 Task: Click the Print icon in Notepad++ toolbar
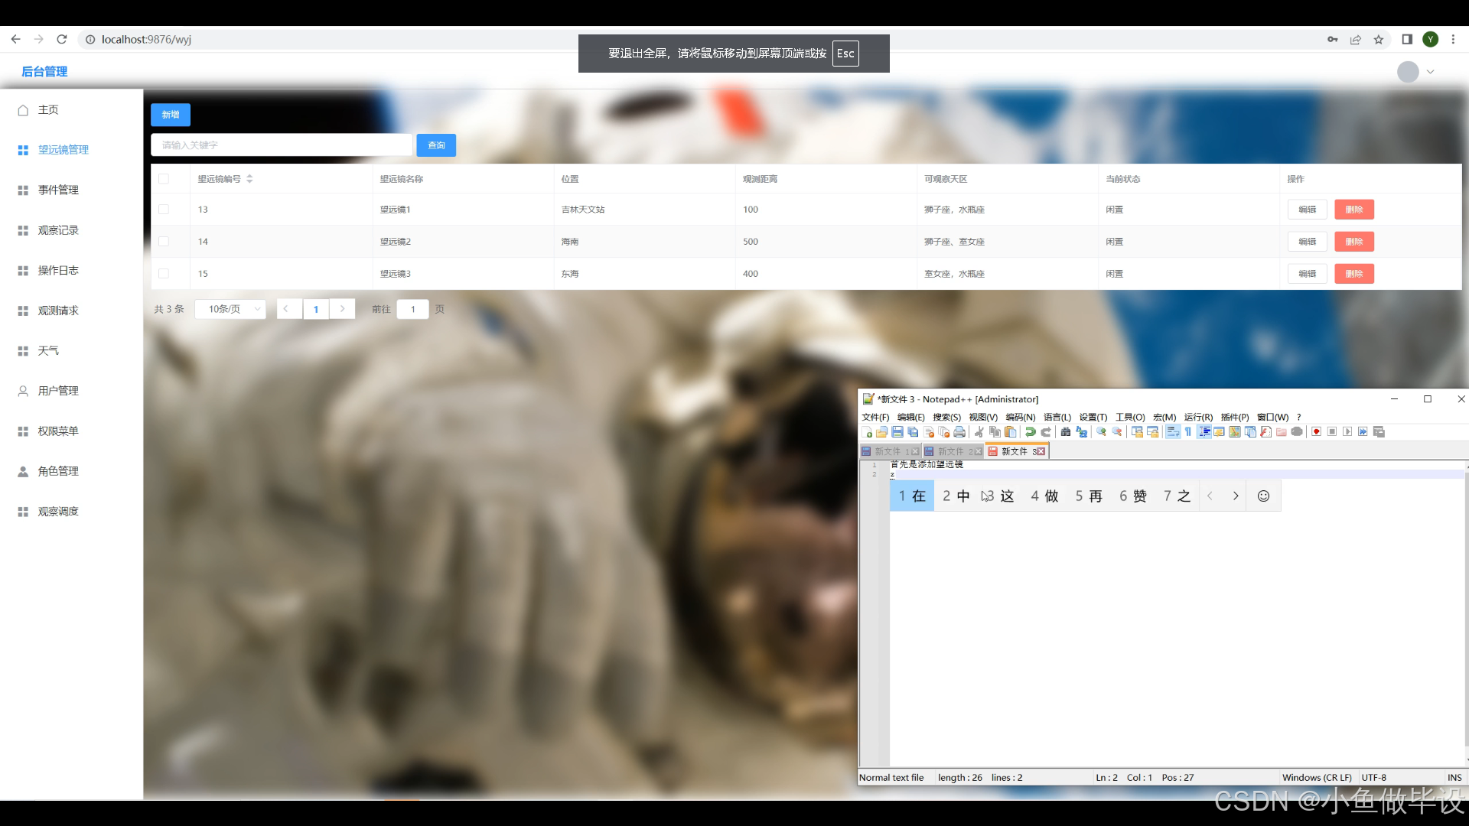click(959, 432)
